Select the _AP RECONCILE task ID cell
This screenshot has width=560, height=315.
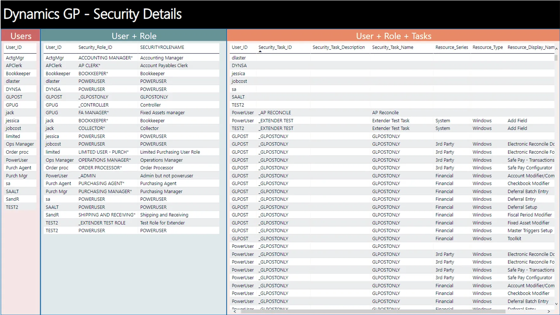click(275, 113)
